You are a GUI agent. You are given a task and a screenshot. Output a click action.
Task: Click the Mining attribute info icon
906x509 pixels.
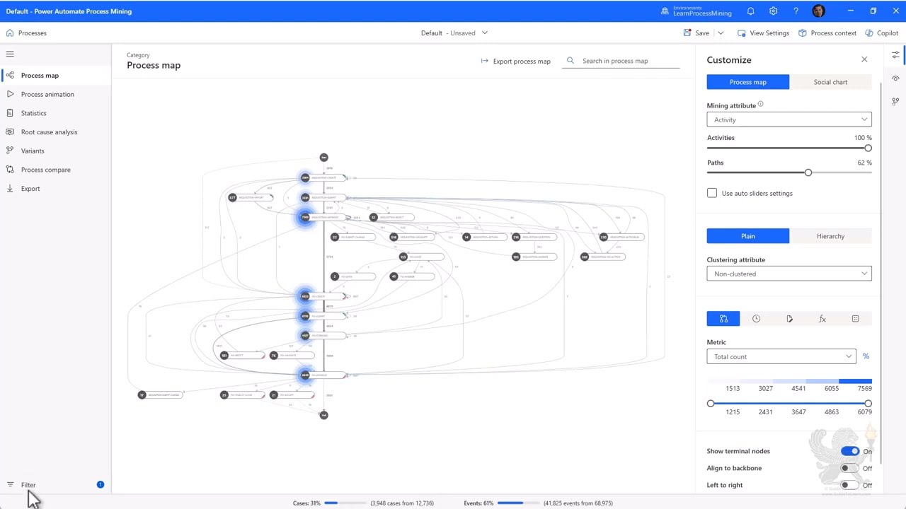click(x=760, y=105)
